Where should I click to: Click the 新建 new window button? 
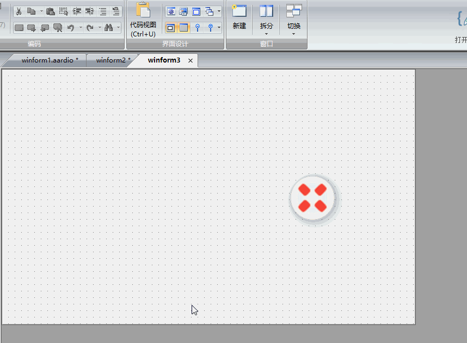[239, 18]
